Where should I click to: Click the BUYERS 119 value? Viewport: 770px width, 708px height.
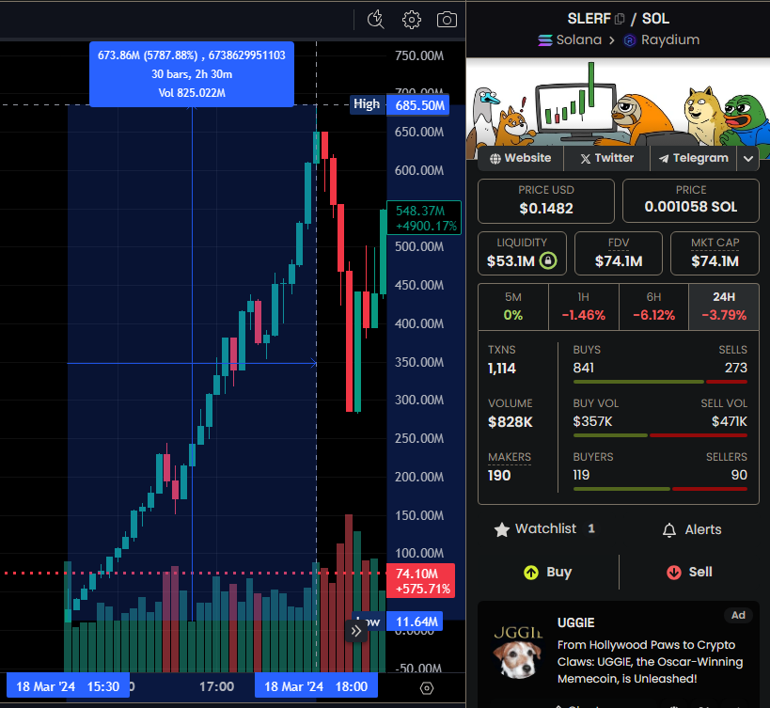[581, 475]
